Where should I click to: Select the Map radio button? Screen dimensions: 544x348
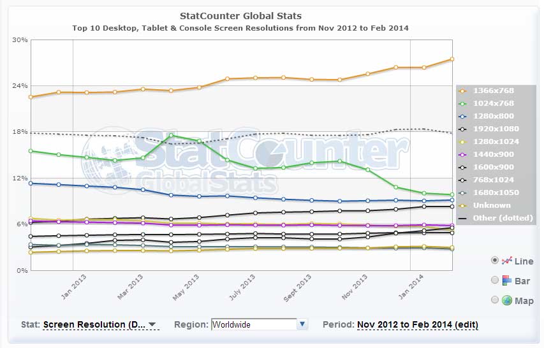coord(495,300)
